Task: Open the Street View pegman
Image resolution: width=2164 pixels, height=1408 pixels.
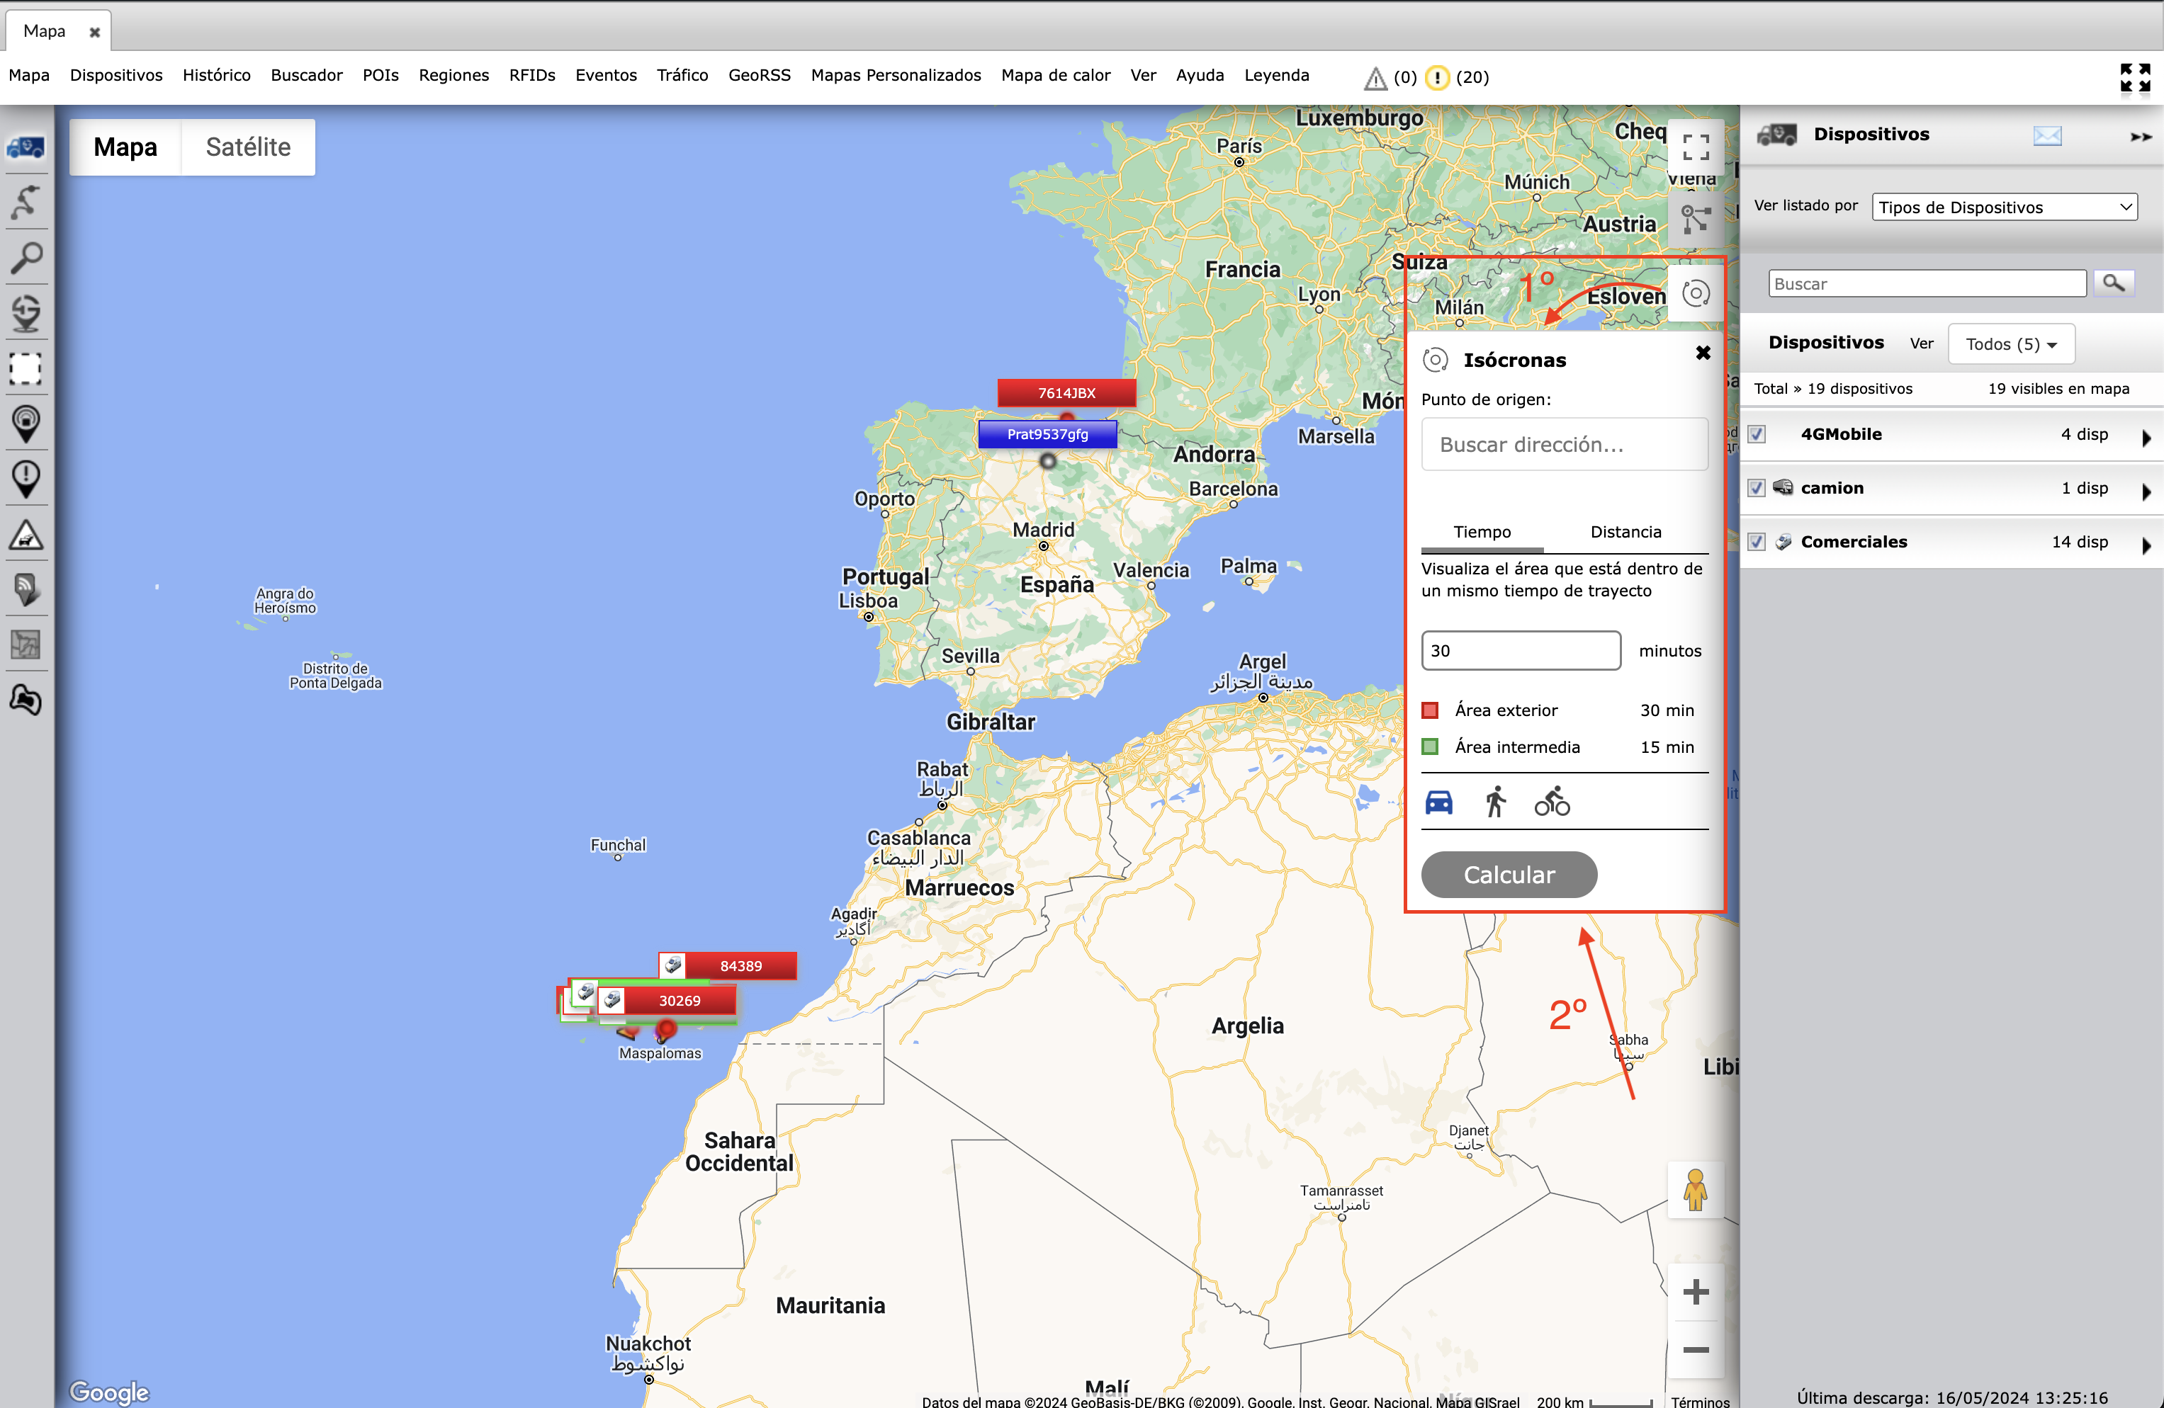Action: point(1695,1190)
